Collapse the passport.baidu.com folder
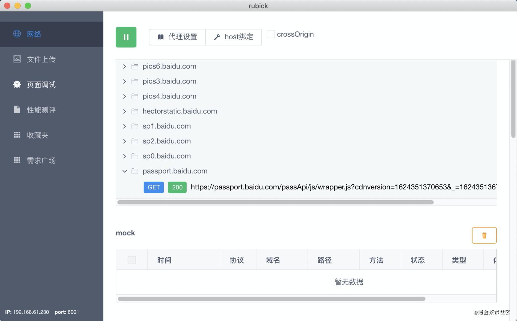The height and width of the screenshot is (321, 517). (x=124, y=171)
